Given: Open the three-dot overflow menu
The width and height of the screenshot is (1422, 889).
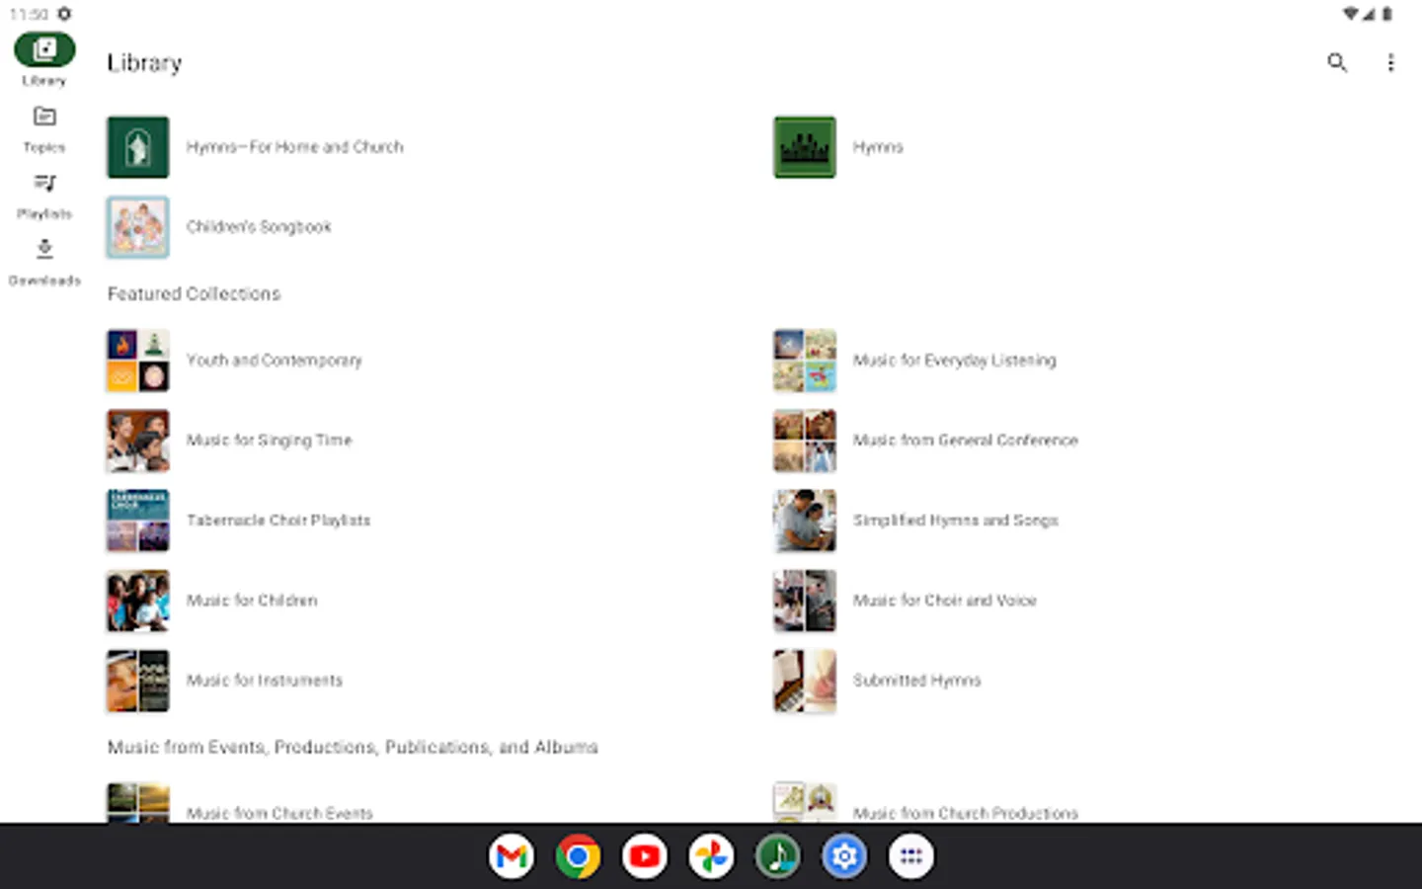Looking at the screenshot, I should (x=1390, y=62).
